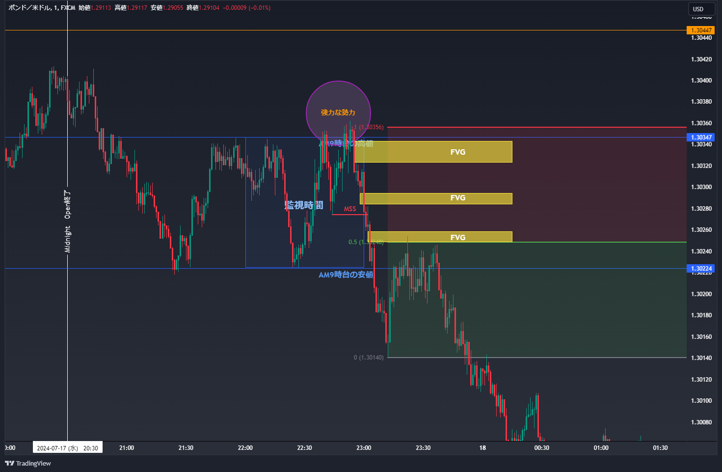The image size is (722, 472).
Task: Click the 監視時間 text label
Action: (x=304, y=205)
